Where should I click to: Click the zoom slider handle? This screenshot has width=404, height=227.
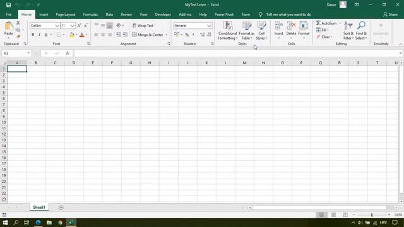(372, 214)
